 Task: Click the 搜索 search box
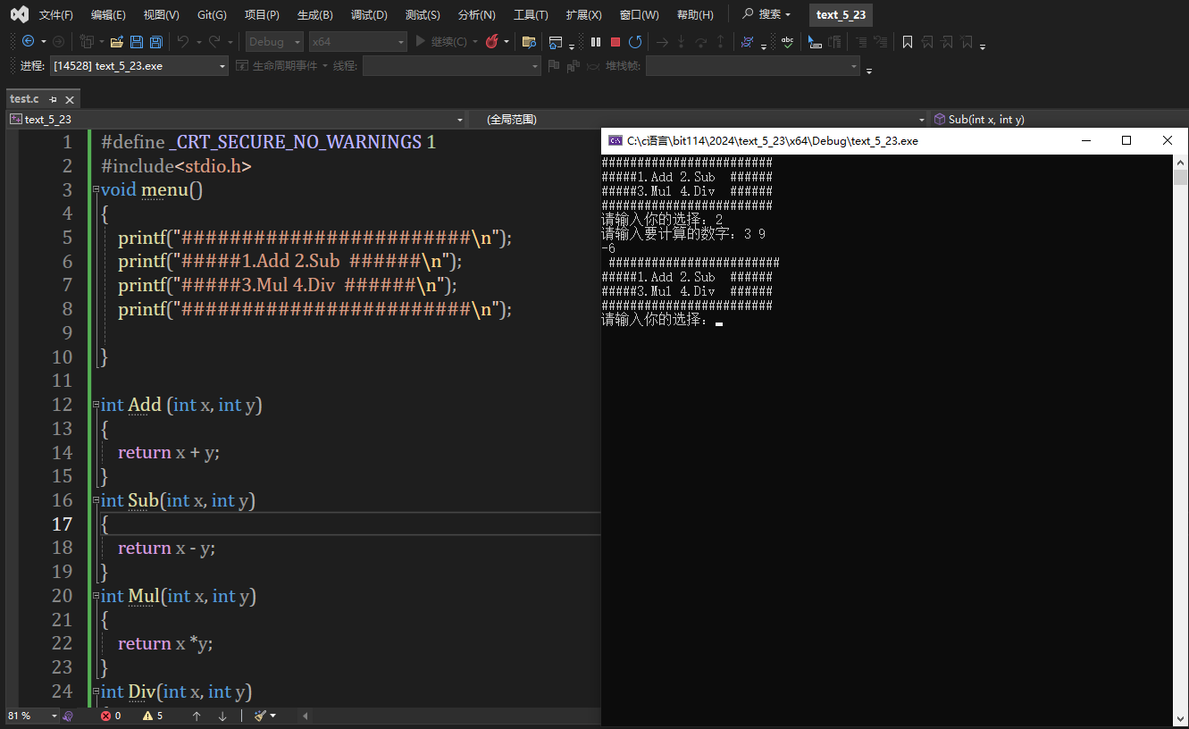pos(766,14)
